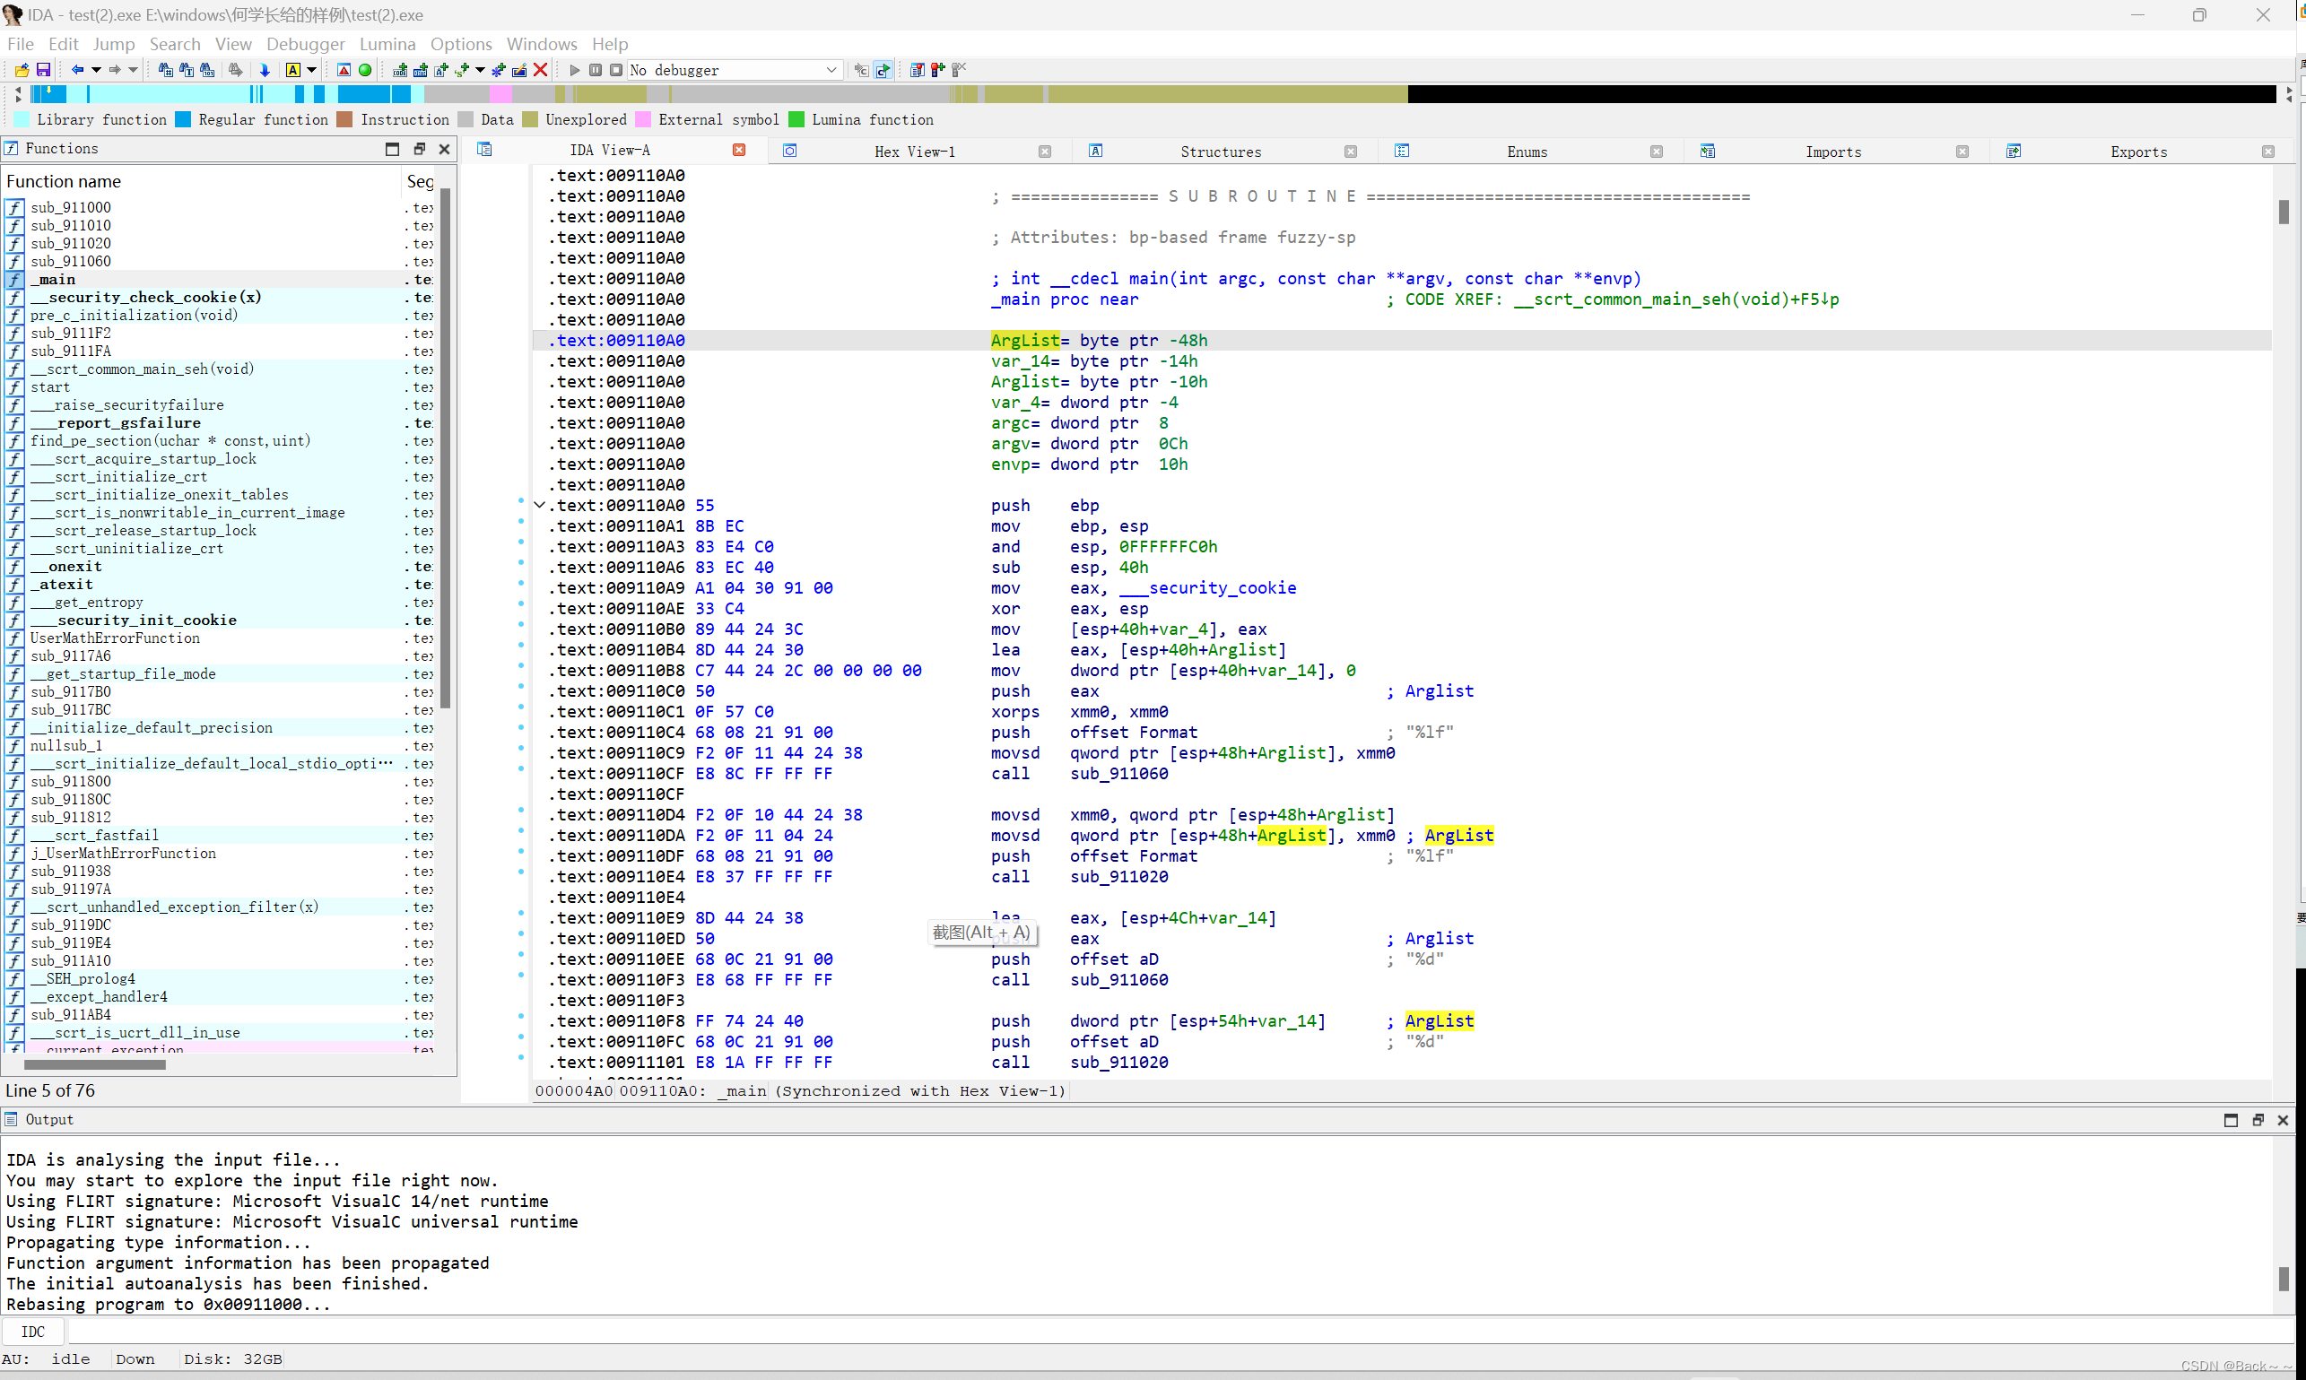Image resolution: width=2306 pixels, height=1380 pixels.
Task: Click the Functions panel horizontal scrollbar
Action: click(x=95, y=1064)
